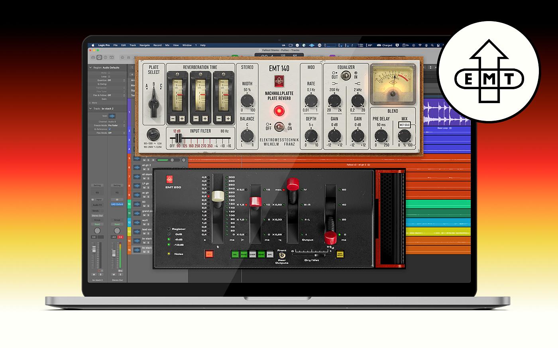This screenshot has width=558, height=348.
Task: Click the Plate Select rotary switch
Action: 153,104
